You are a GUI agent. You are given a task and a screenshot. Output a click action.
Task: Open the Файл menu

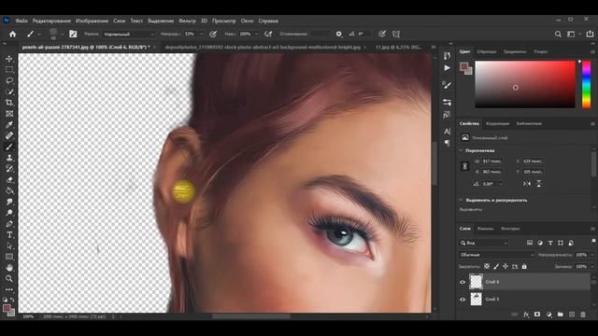pos(21,21)
